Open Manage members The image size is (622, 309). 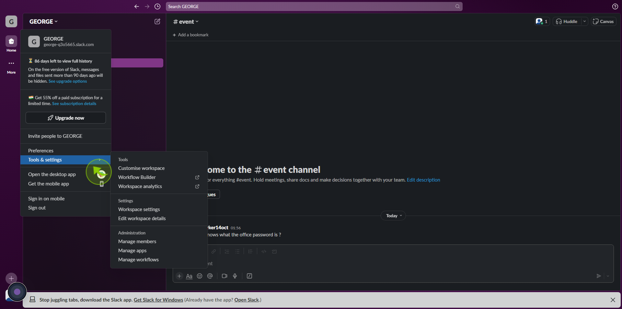(159, 242)
